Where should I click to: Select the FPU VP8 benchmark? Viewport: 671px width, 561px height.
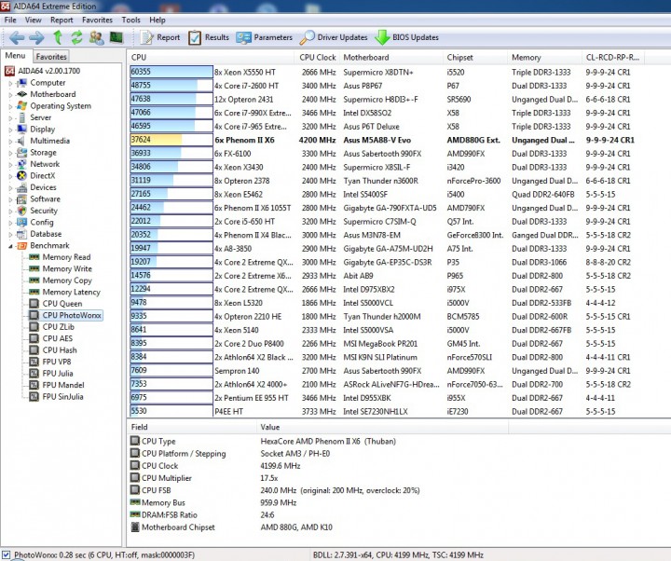point(57,362)
